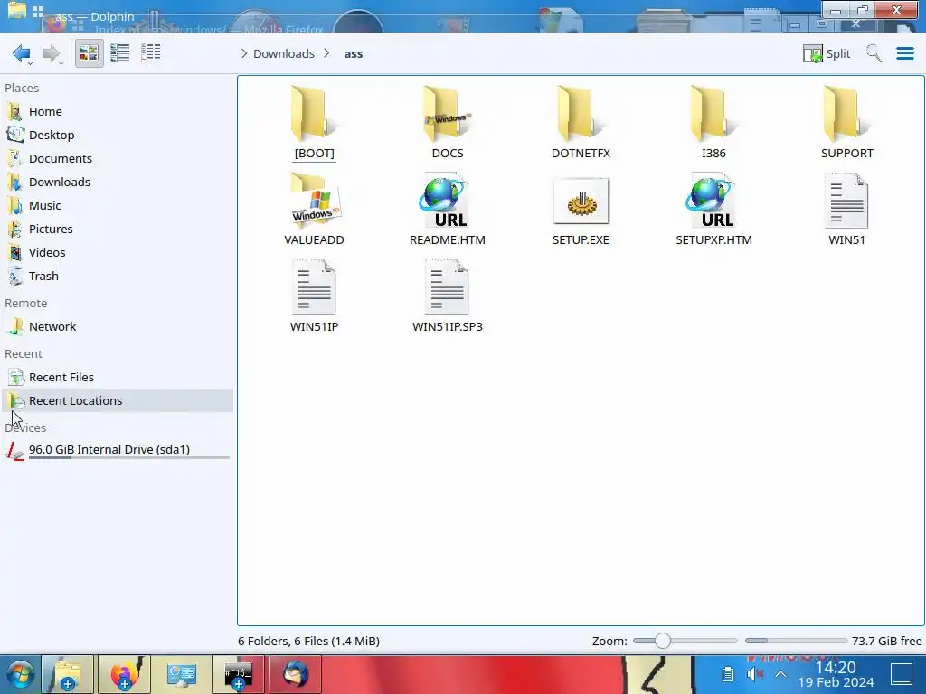Open Music in Places panel
This screenshot has height=694, width=926.
point(118,205)
